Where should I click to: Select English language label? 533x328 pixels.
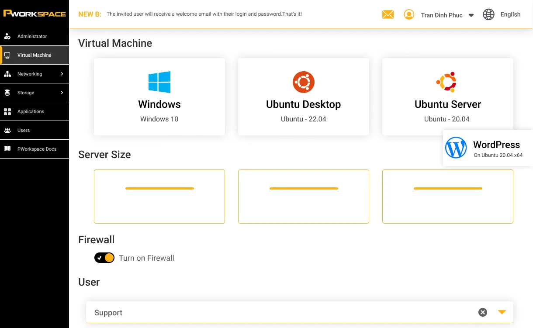pos(510,14)
